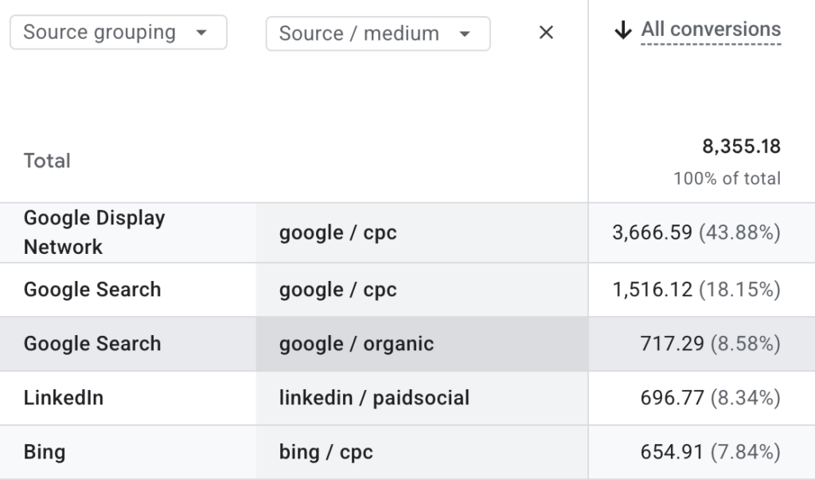Click the Source / medium dropdown arrow

pos(465,34)
